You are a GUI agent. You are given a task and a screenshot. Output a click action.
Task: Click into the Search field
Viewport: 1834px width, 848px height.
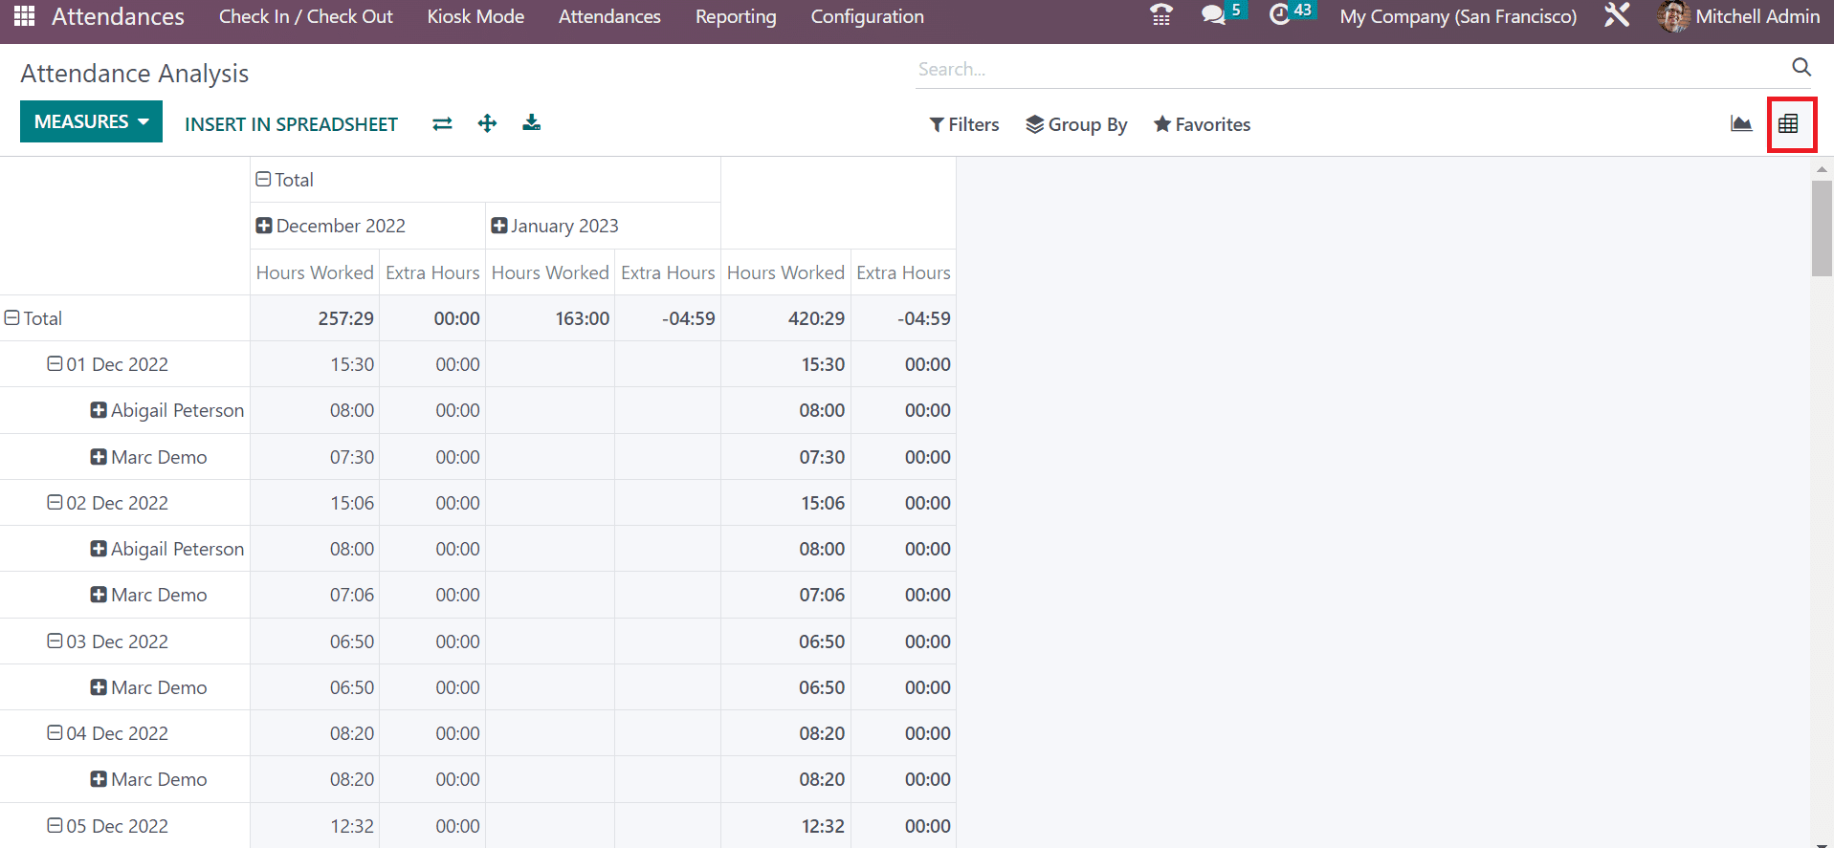tap(1339, 69)
